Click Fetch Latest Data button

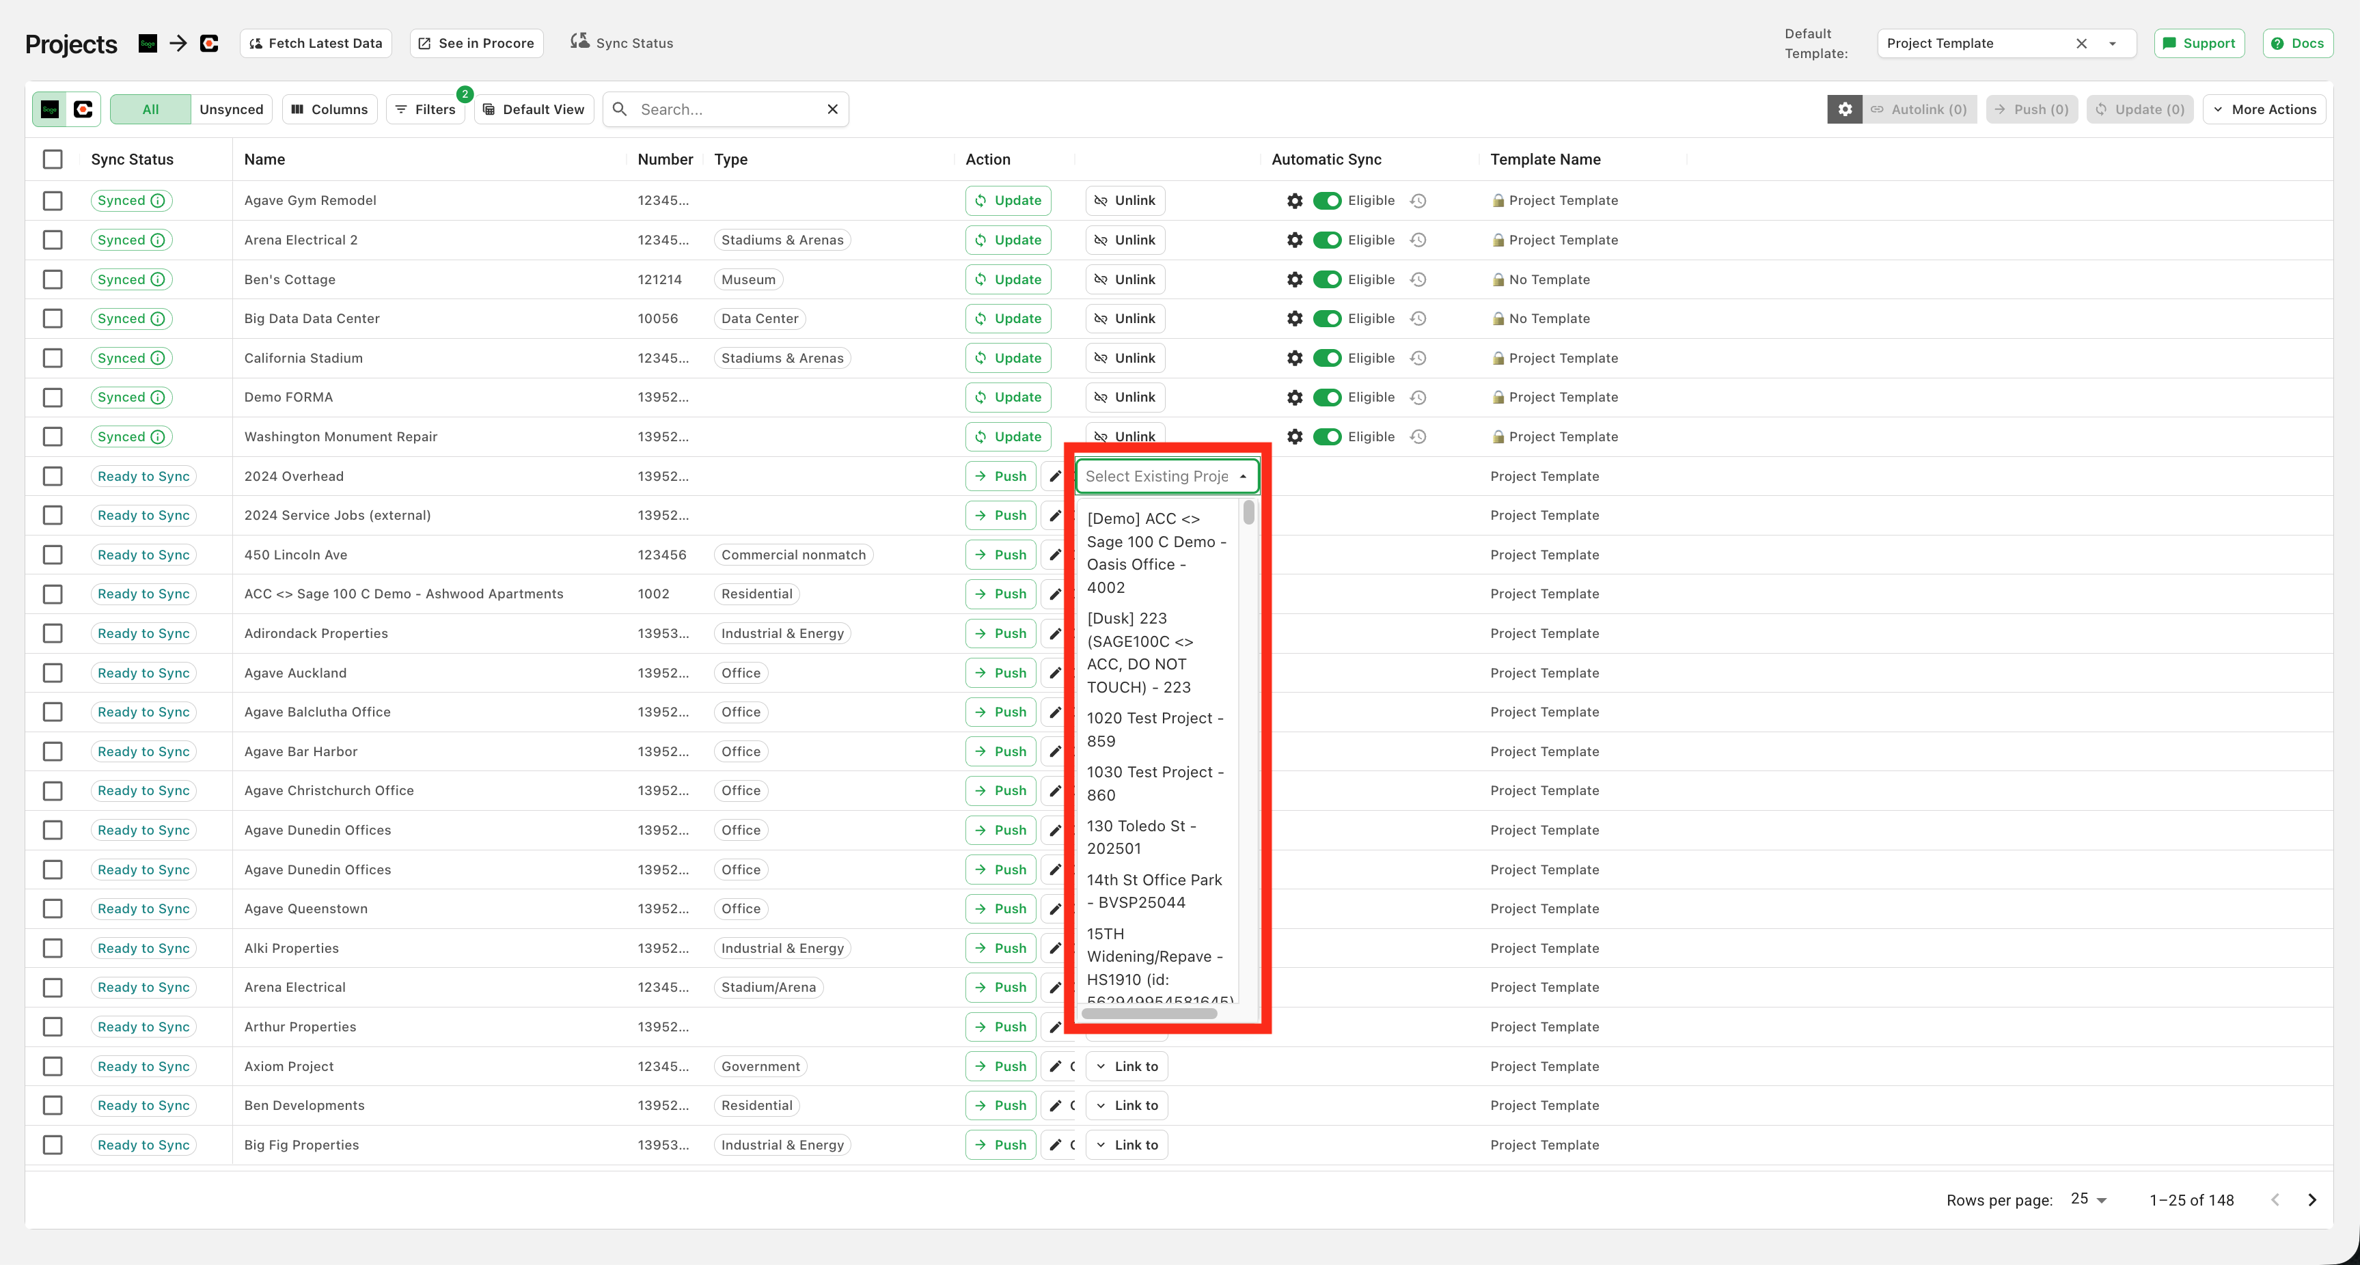(x=316, y=43)
